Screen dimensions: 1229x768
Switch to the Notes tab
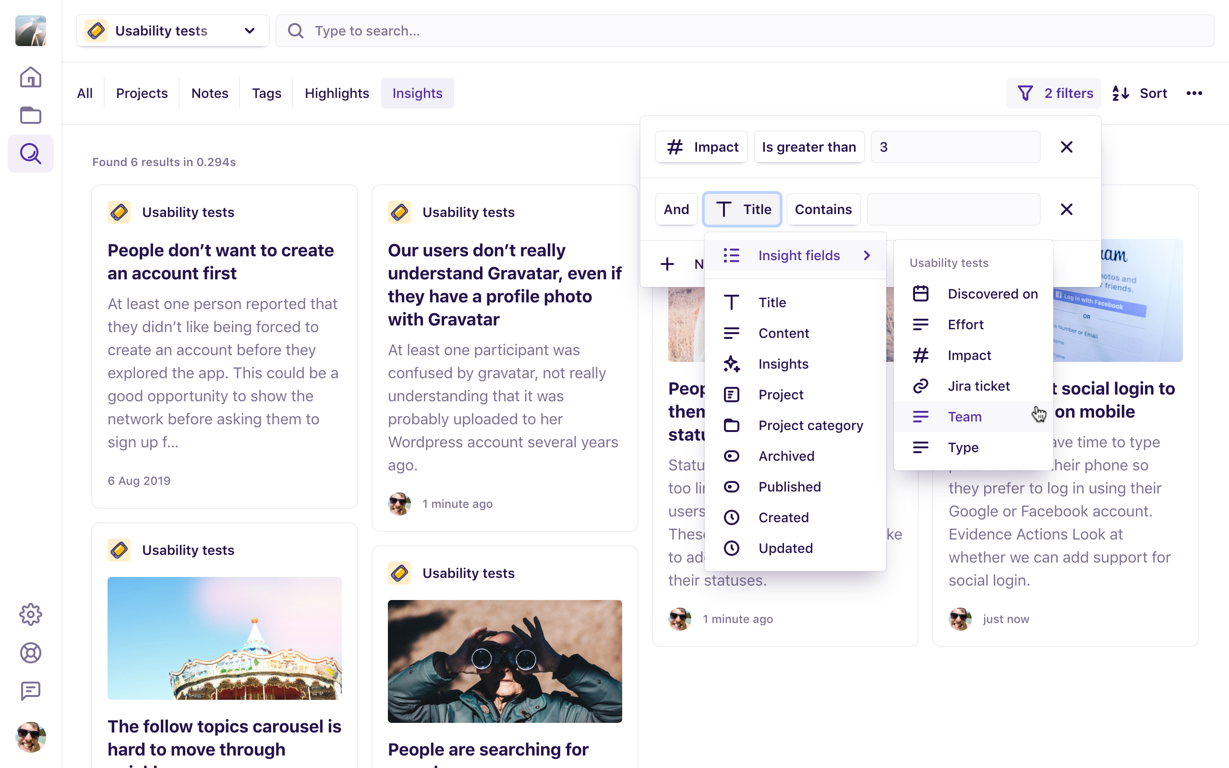[210, 93]
